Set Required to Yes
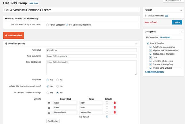 48,80
